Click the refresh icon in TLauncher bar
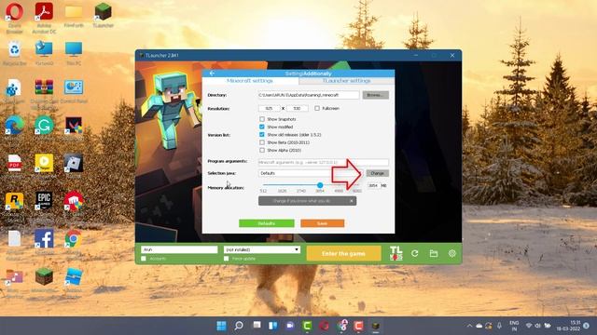Viewport: 597px width, 335px height. pos(414,253)
